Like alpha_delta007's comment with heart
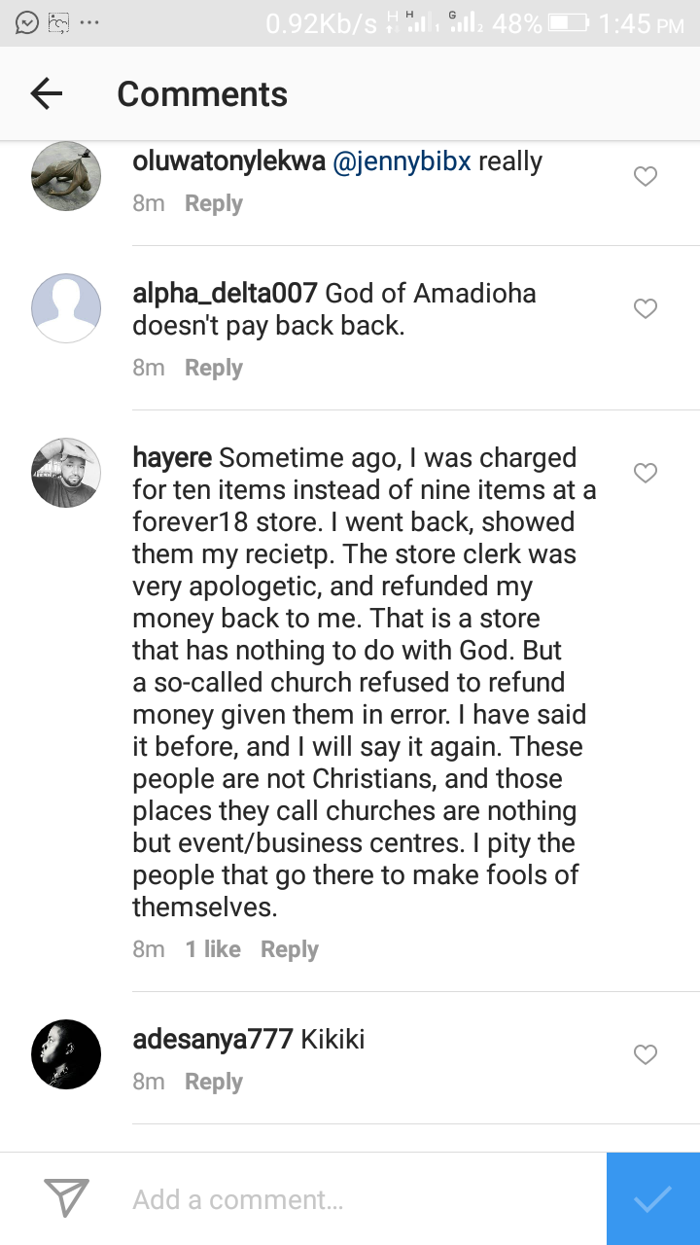700x1245 pixels. [x=646, y=308]
